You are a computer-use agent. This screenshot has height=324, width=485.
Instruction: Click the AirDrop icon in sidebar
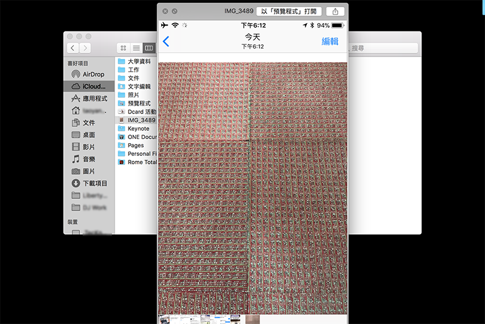[76, 74]
